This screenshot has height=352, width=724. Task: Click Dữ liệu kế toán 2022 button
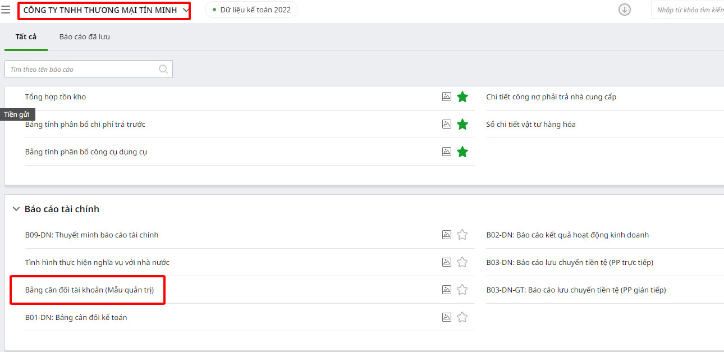[251, 10]
